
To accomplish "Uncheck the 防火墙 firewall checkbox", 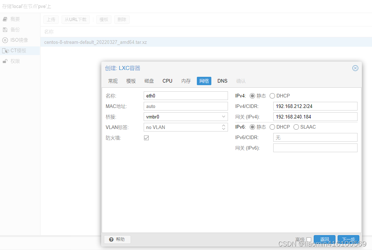I will tap(146, 138).
